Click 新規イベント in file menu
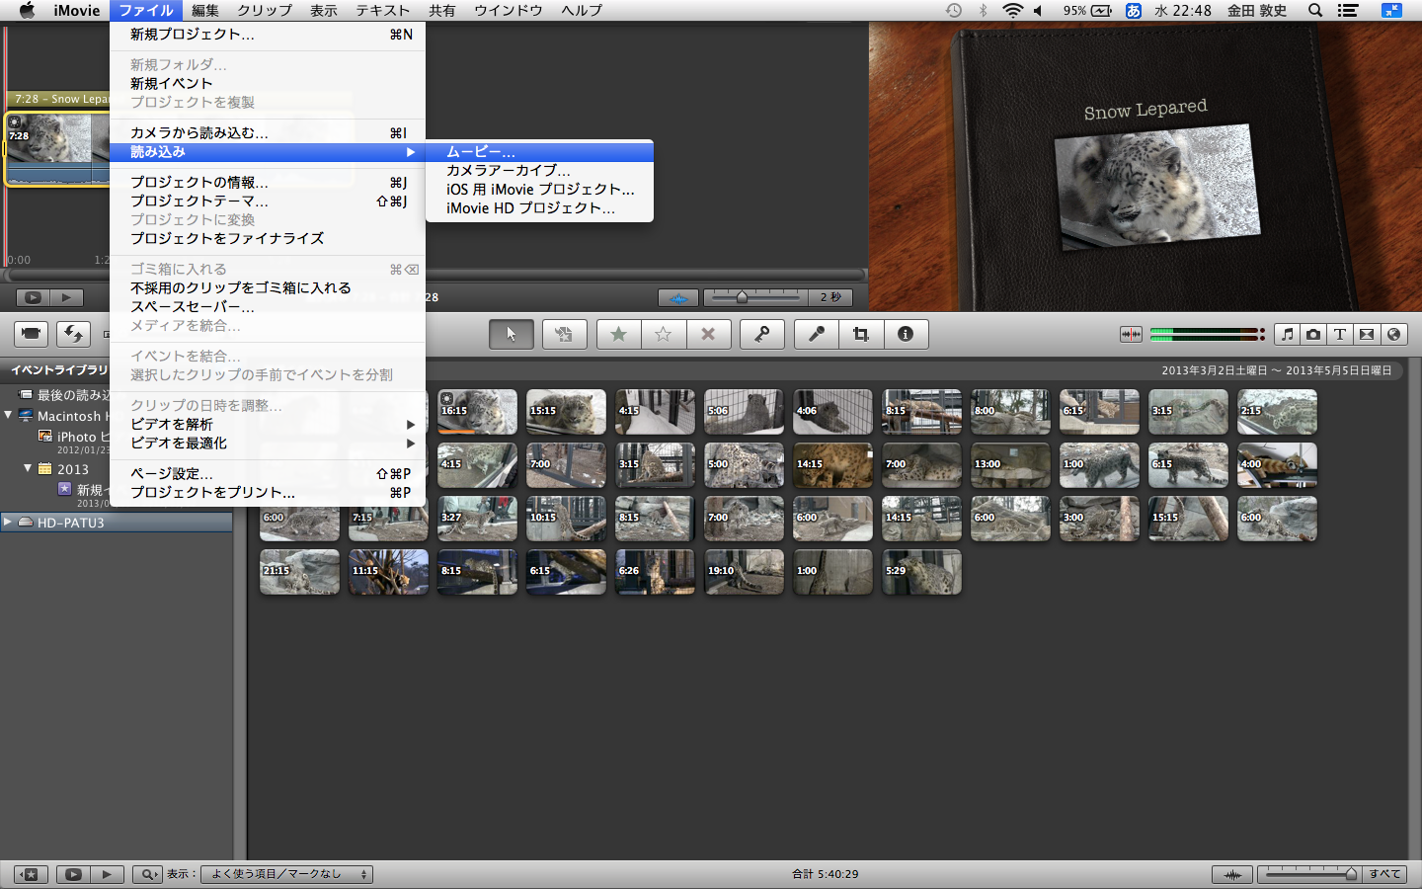Image resolution: width=1422 pixels, height=889 pixels. 268,83
